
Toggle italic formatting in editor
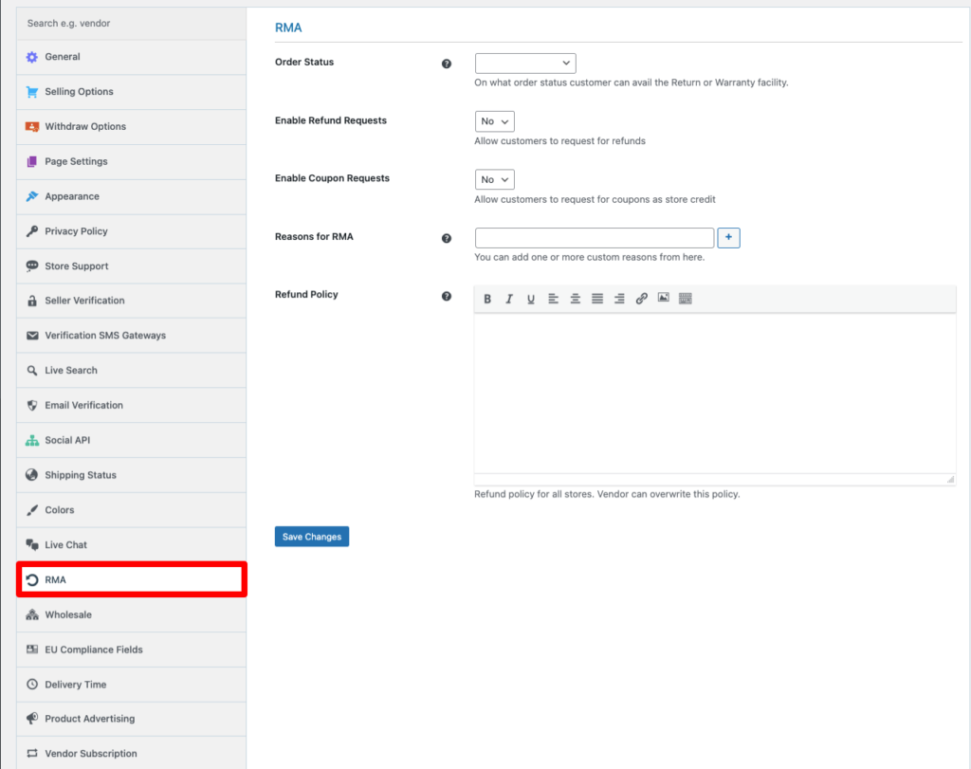[509, 299]
